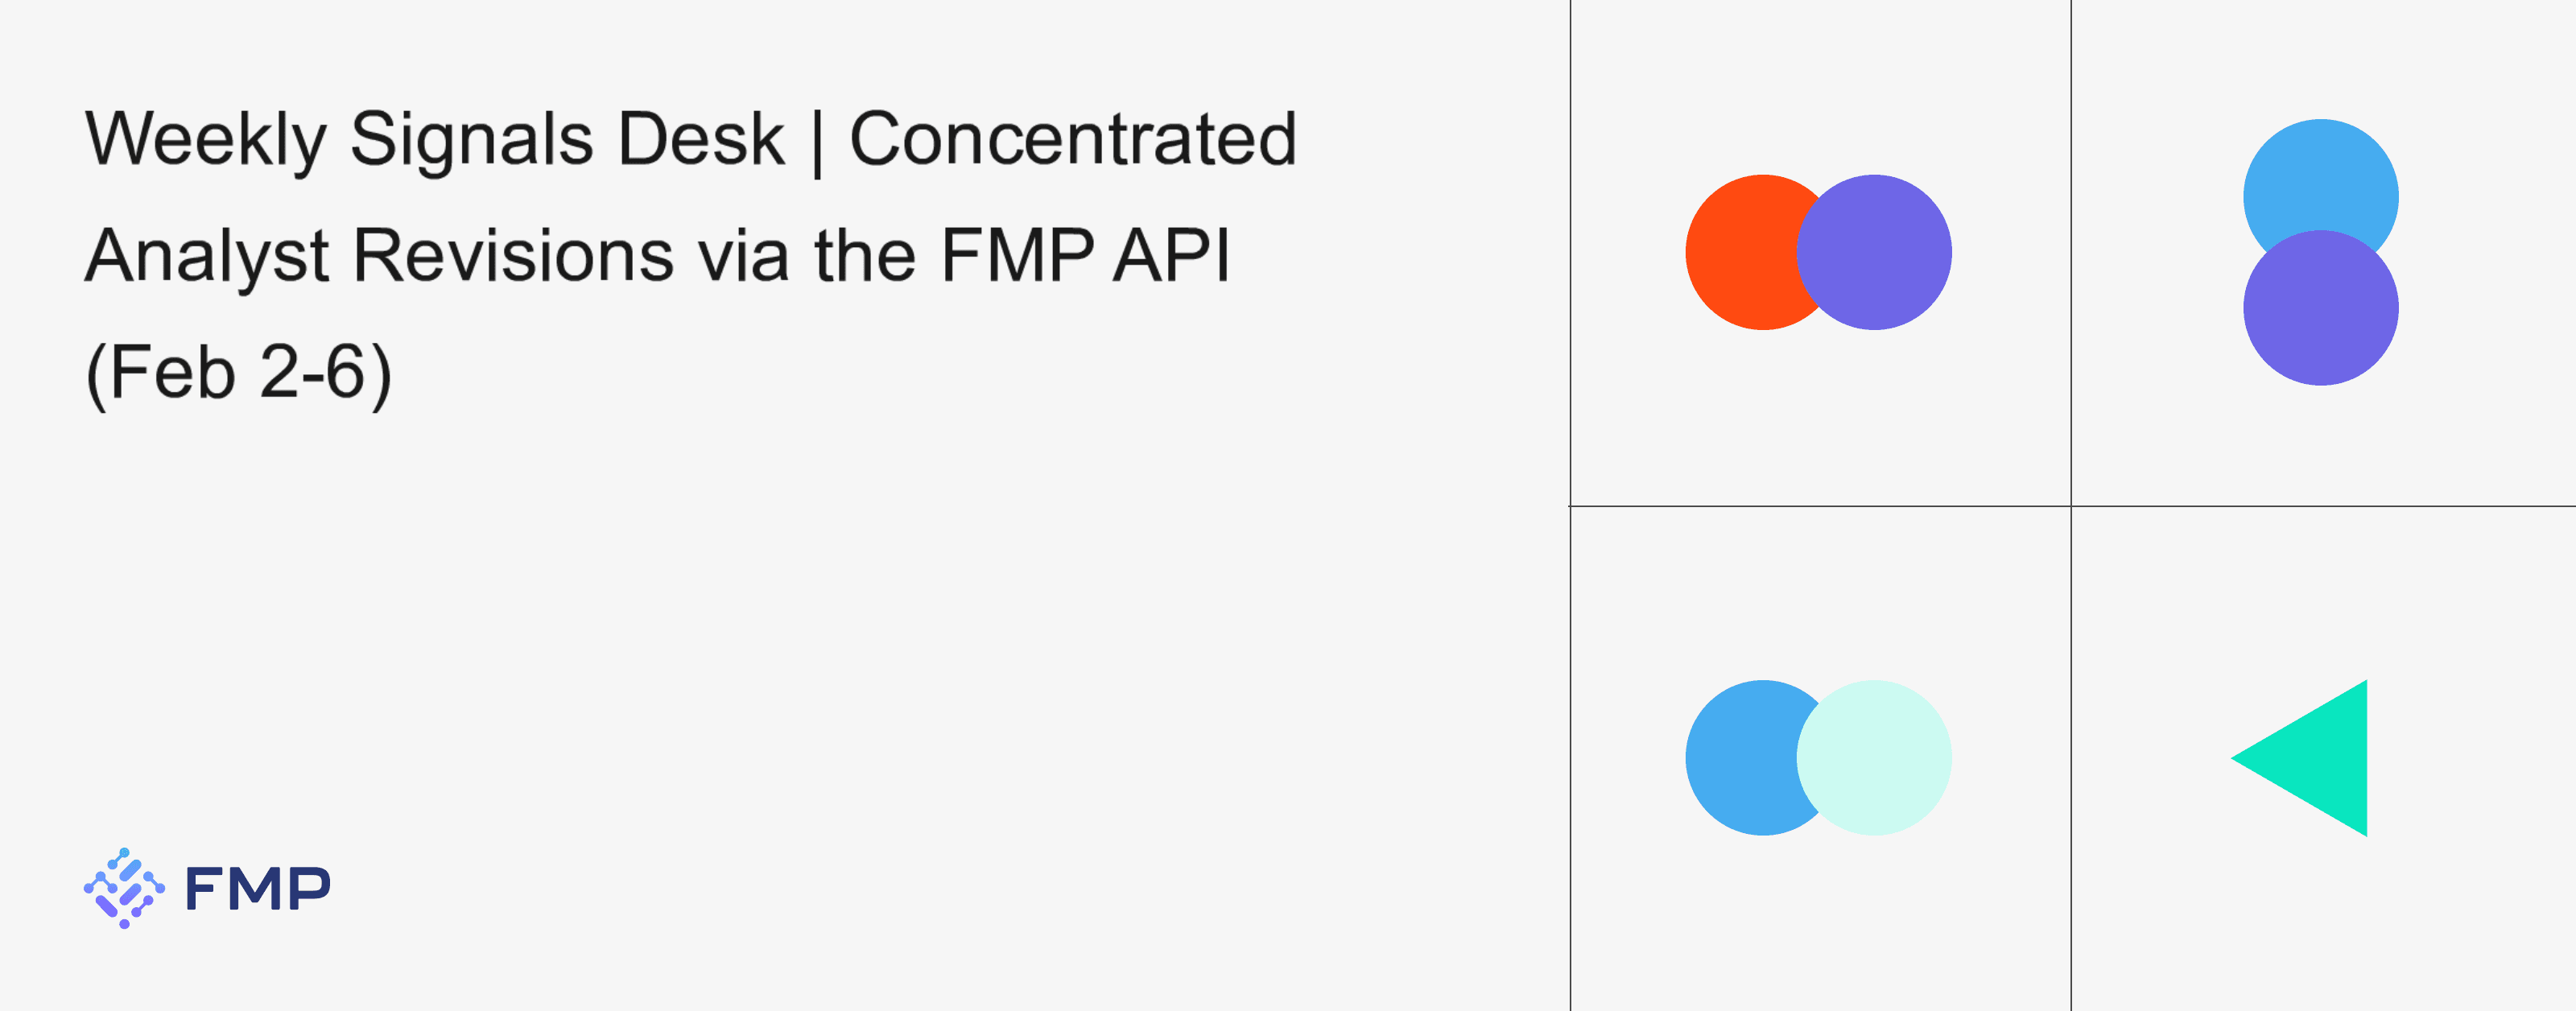Screen dimensions: 2576x1011
Task: Click the orange circle shape
Action: [1738, 252]
